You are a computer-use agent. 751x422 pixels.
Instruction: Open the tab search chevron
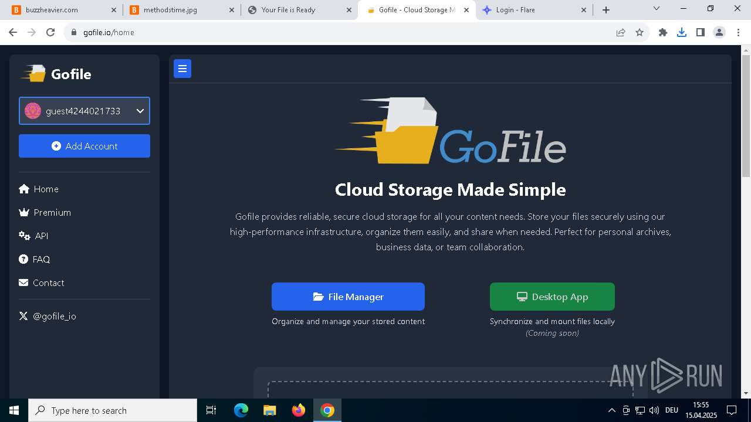coord(657,8)
